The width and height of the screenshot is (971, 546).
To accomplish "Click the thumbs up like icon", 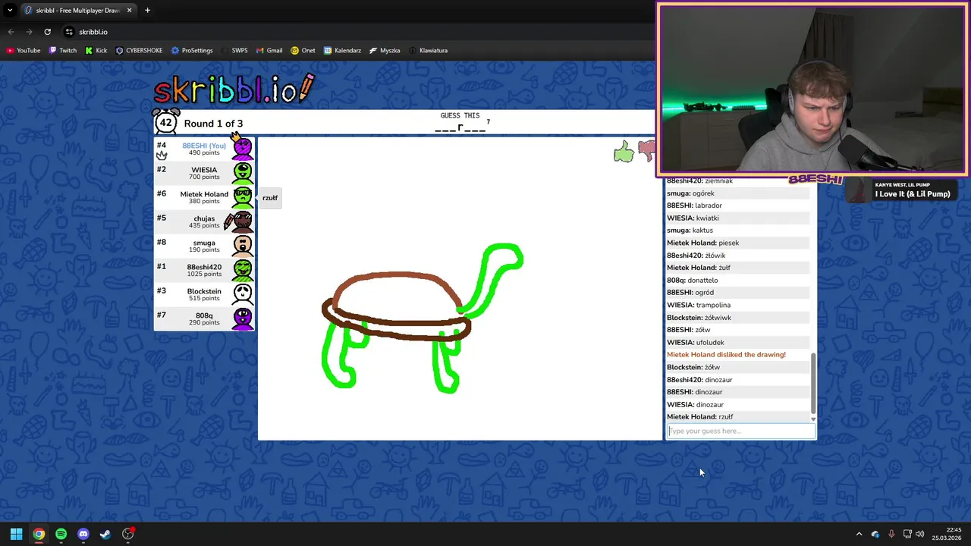I will (624, 152).
